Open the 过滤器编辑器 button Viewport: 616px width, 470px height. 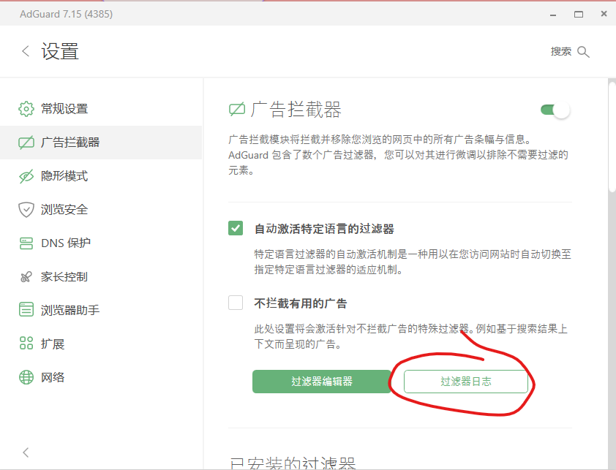click(x=322, y=382)
